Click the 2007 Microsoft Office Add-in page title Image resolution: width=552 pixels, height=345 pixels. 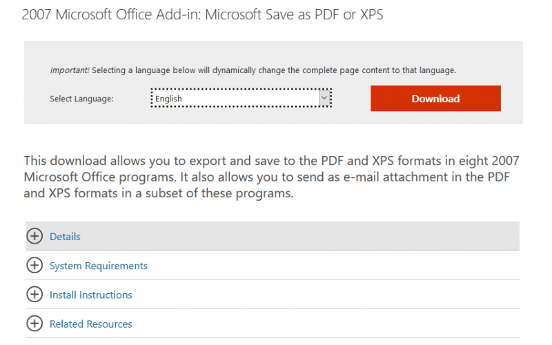click(x=202, y=14)
